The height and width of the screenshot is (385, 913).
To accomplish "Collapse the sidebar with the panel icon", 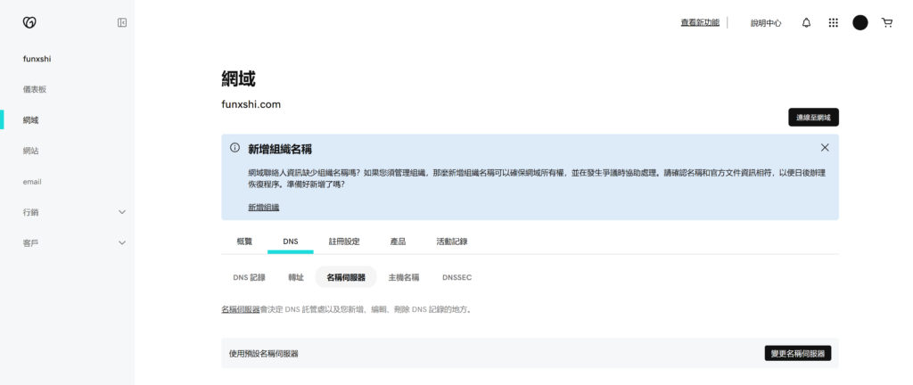I will 122,22.
